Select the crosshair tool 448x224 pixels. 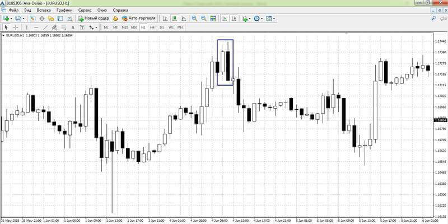coord(16,27)
